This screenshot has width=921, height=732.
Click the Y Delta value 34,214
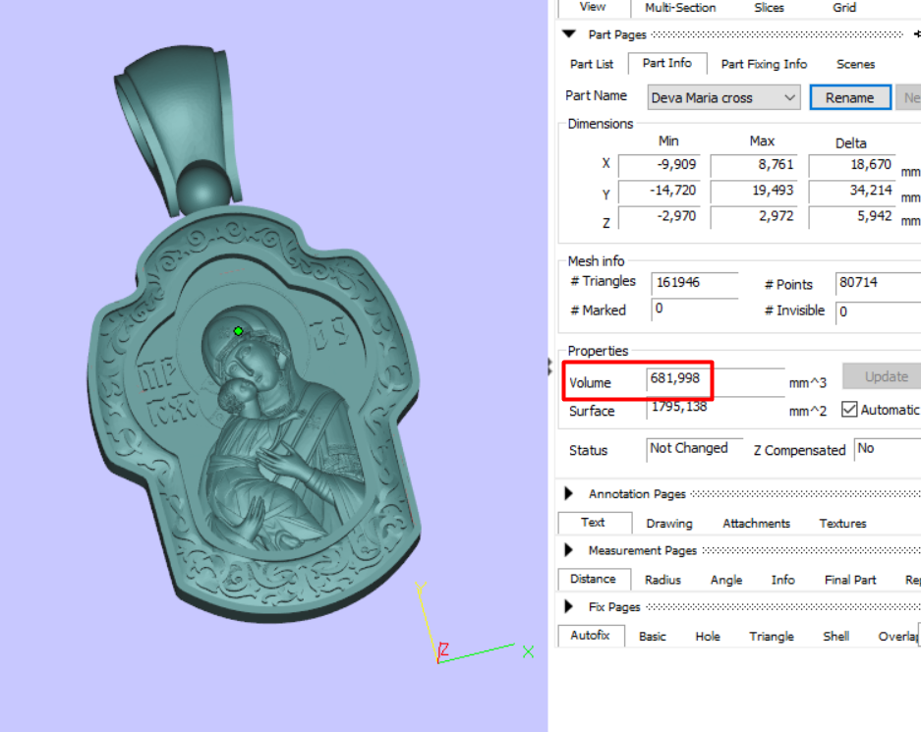pos(851,191)
